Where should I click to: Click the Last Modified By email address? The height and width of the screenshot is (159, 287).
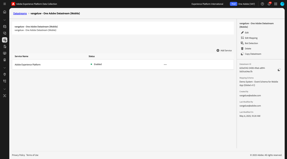click(250, 106)
